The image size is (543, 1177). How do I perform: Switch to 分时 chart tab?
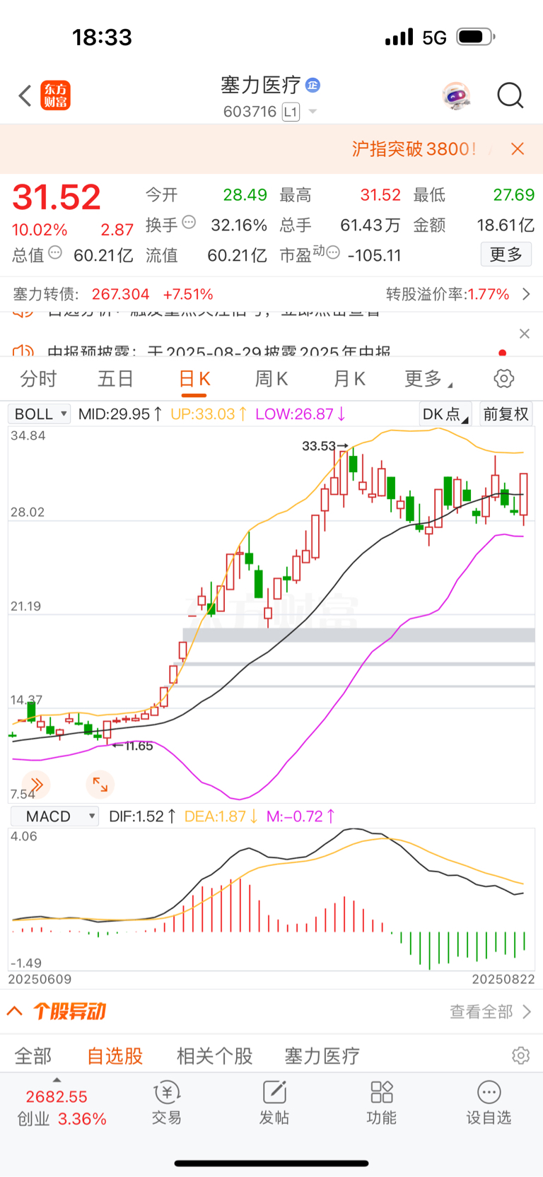tap(38, 379)
